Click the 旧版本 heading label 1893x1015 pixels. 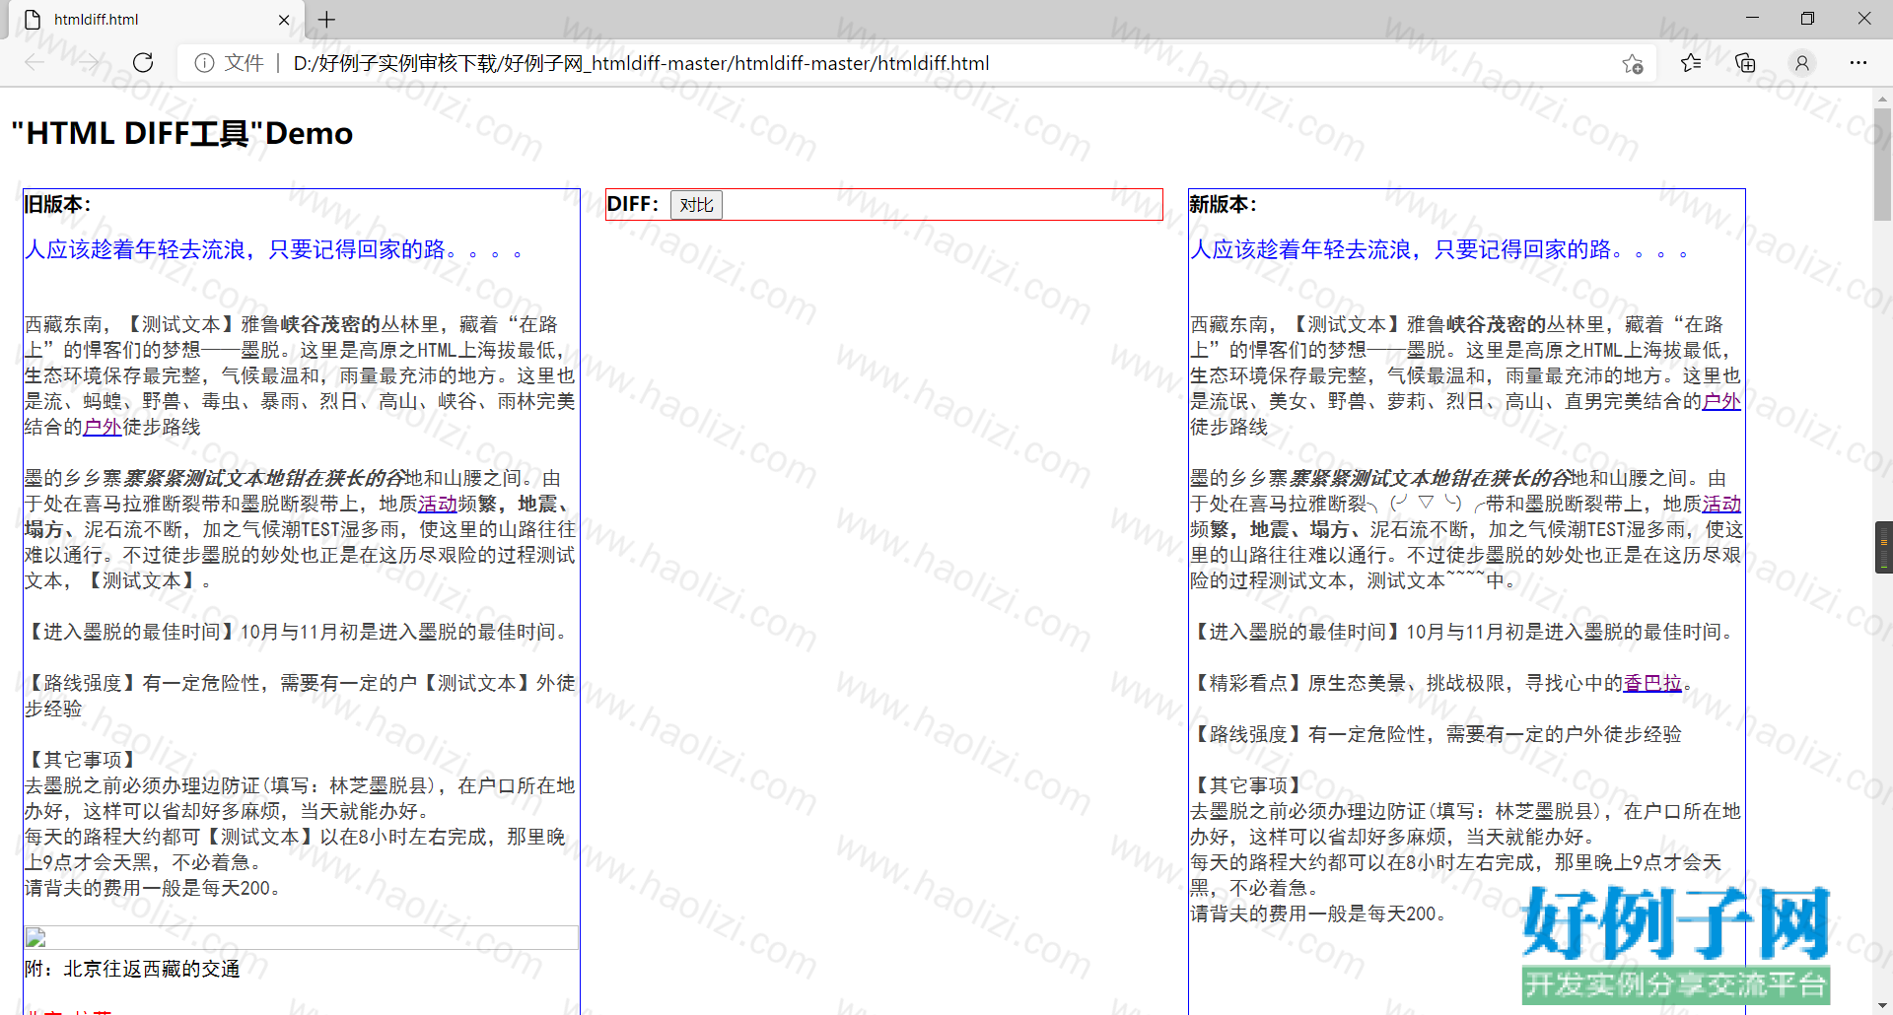[57, 204]
